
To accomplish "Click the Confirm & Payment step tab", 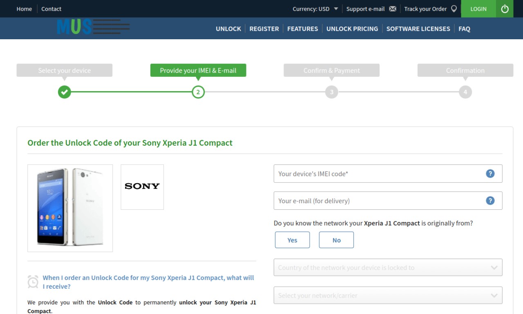I will click(332, 70).
